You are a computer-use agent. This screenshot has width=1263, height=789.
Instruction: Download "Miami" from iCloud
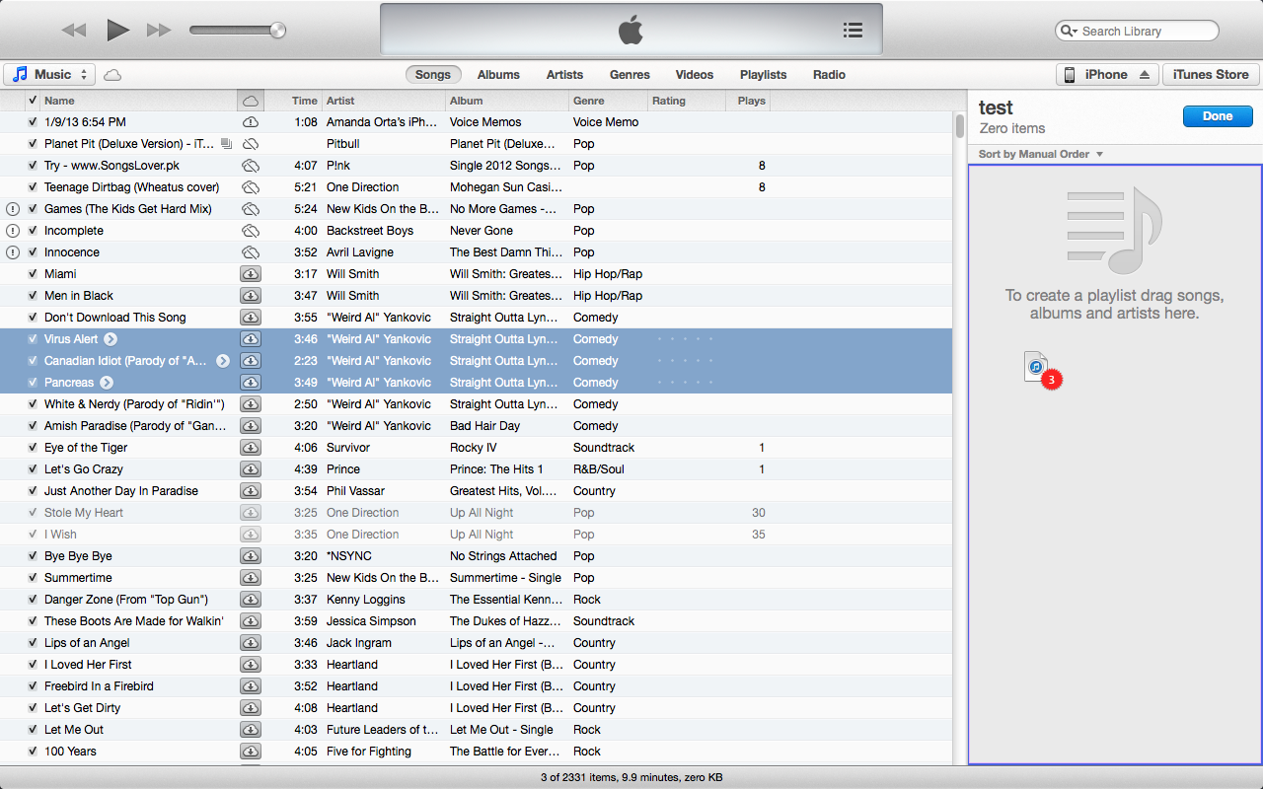[x=250, y=273]
